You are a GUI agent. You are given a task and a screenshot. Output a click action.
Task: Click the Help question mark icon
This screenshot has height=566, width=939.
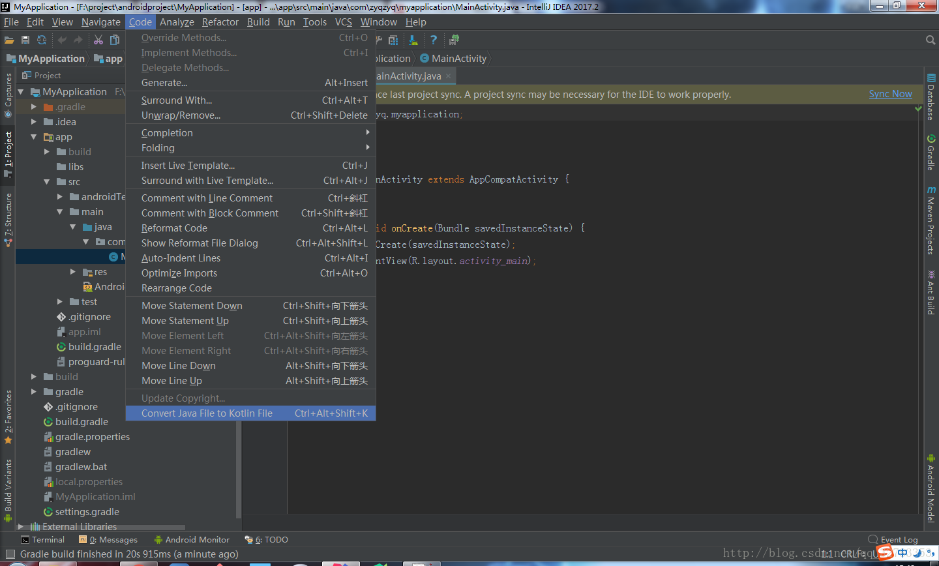tap(434, 40)
